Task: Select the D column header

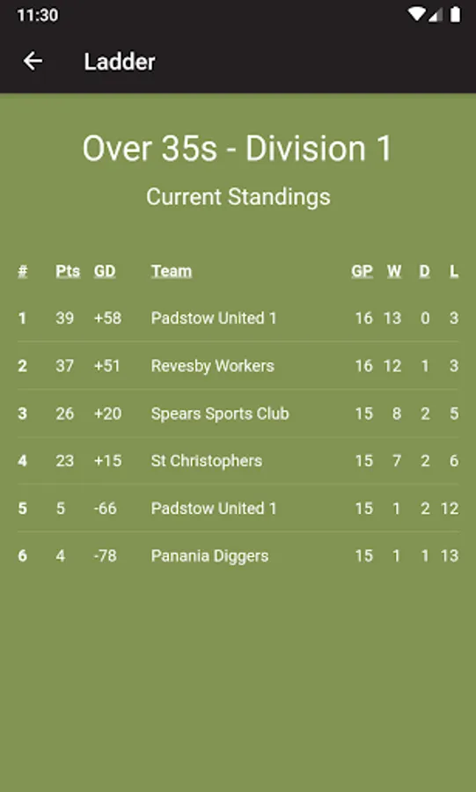Action: click(x=424, y=271)
